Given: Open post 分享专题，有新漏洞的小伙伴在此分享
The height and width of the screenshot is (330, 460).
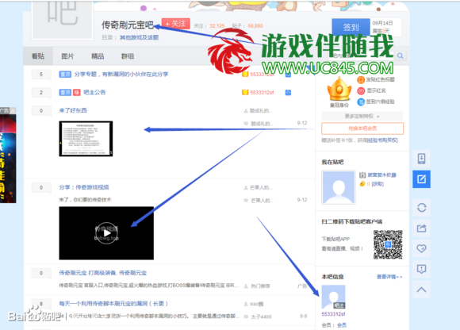Looking at the screenshot, I should click(121, 75).
